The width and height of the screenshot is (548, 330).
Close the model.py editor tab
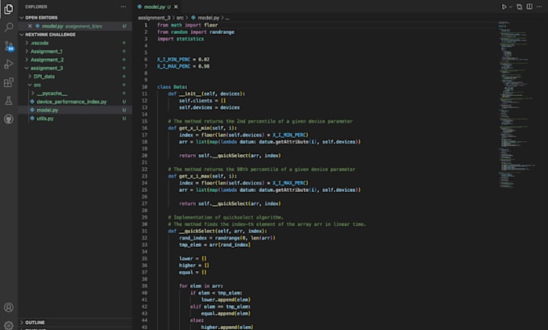(176, 6)
